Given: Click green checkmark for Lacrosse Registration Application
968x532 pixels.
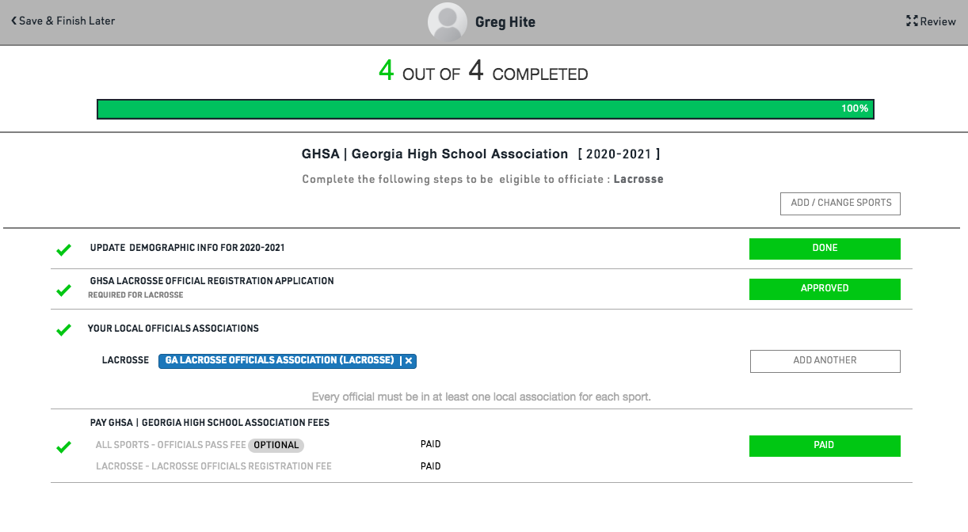Looking at the screenshot, I should click(x=63, y=291).
